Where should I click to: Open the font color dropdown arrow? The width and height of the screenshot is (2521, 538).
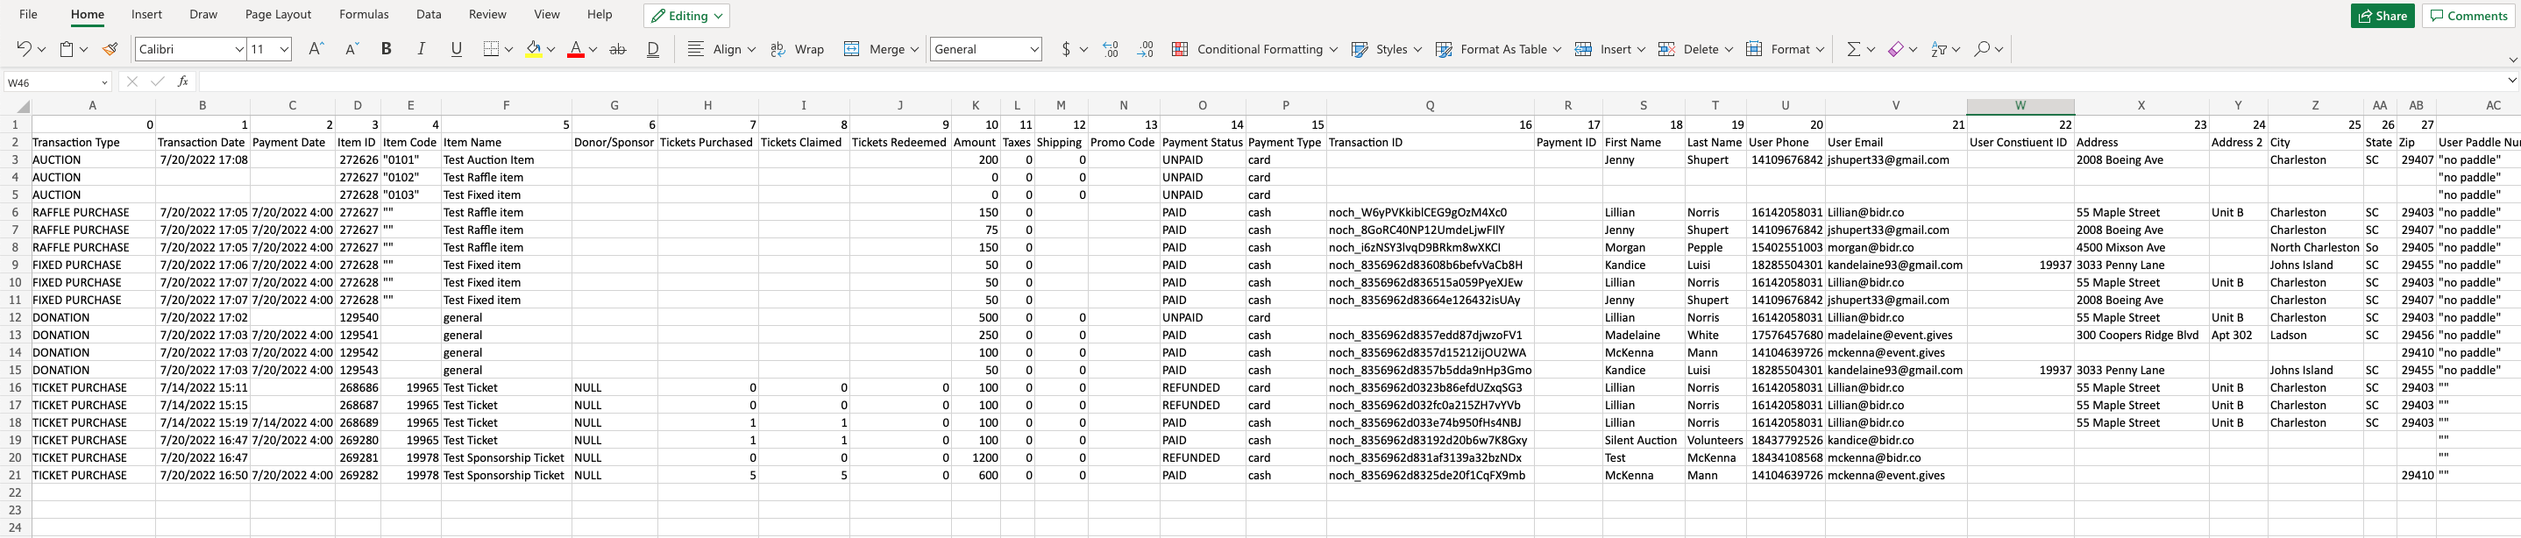593,49
